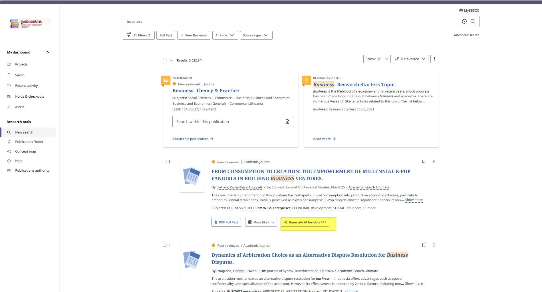Click the Publication Finder icon
This screenshot has width=542, height=292.
9,142
